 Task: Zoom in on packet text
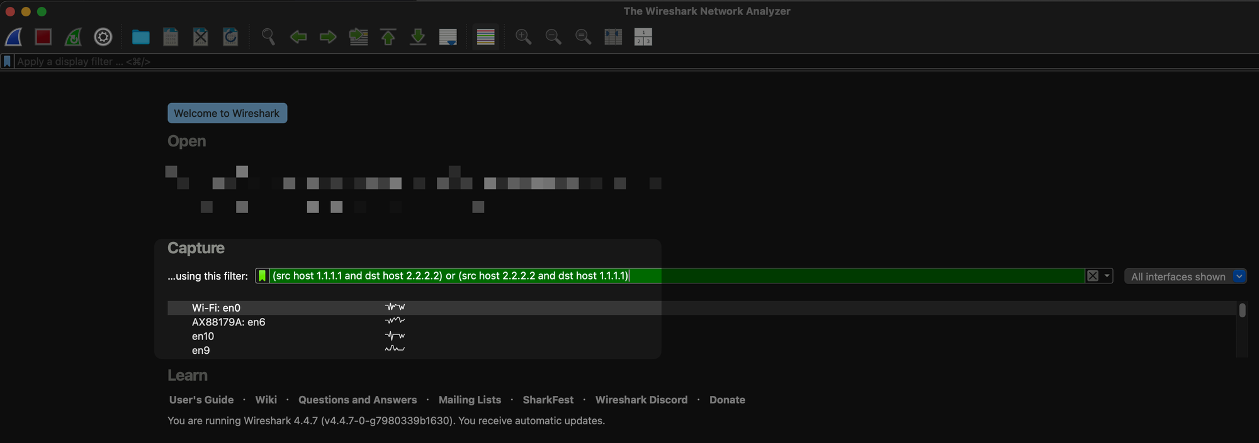(x=523, y=37)
